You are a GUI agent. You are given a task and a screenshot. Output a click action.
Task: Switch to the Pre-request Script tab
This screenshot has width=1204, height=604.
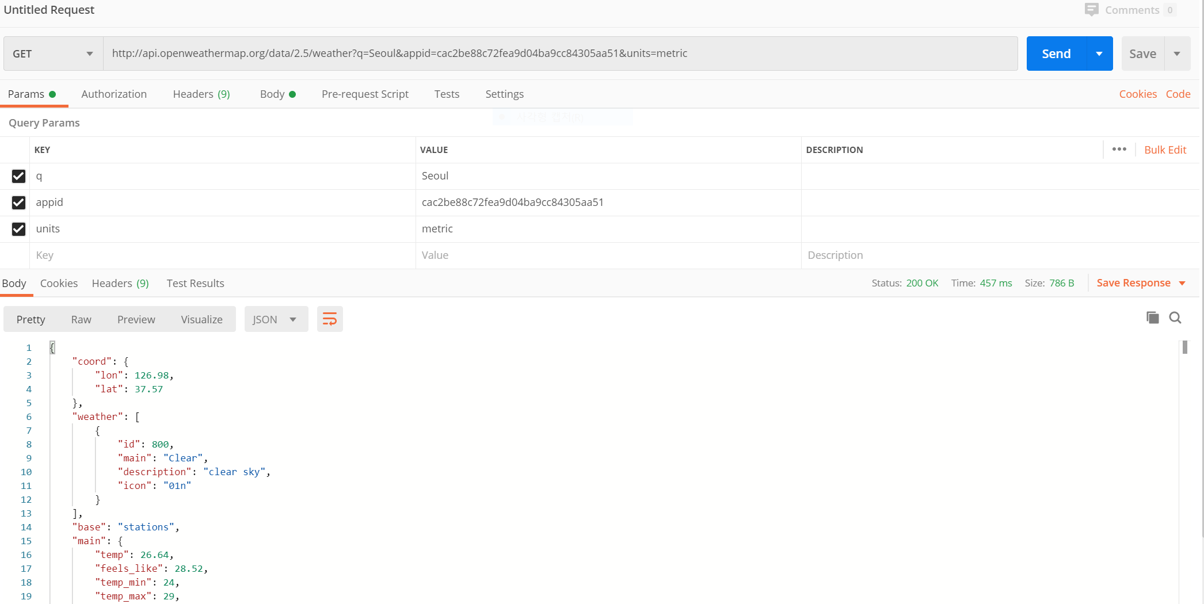tap(365, 94)
